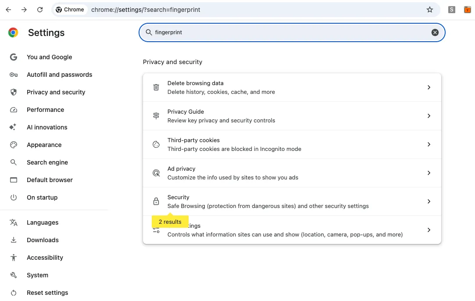This screenshot has height=301, width=475.
Task: Open the AI innovations section
Action: click(47, 127)
